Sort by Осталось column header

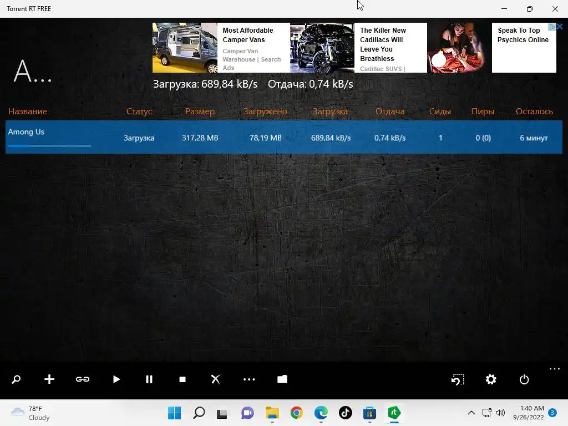534,111
